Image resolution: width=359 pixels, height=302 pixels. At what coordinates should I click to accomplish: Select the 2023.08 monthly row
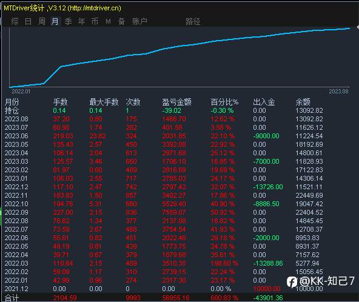(x=164, y=119)
